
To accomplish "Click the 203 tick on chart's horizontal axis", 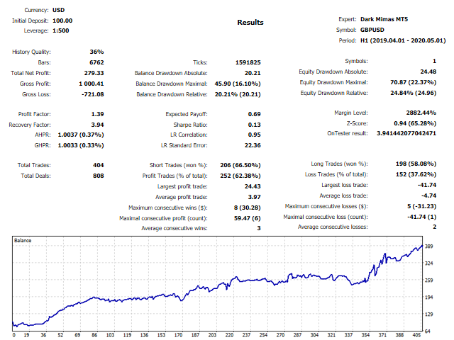I will pyautogui.click(x=211, y=336).
